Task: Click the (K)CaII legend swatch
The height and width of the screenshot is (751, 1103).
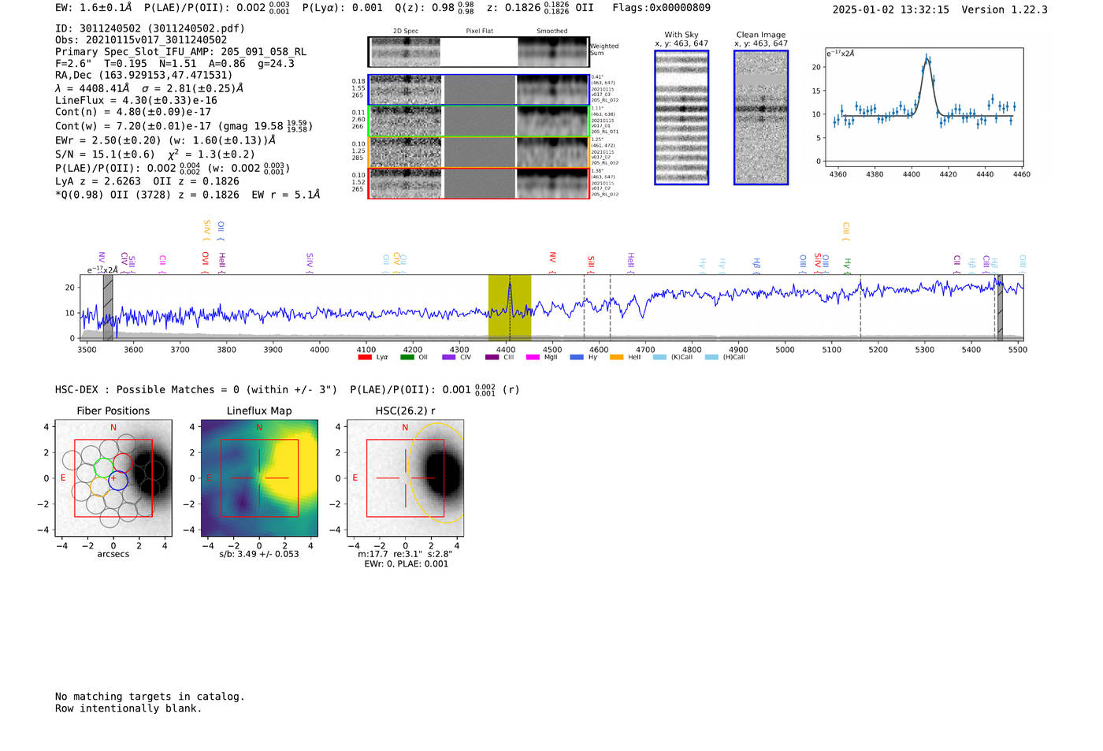Action: [x=659, y=357]
